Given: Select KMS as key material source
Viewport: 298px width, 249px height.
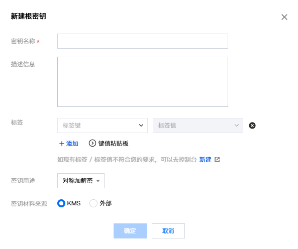Looking at the screenshot, I should (61, 203).
